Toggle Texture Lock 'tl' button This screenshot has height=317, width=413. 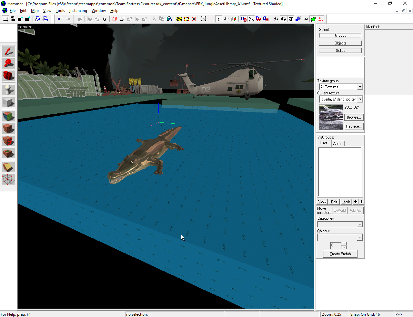point(219,19)
